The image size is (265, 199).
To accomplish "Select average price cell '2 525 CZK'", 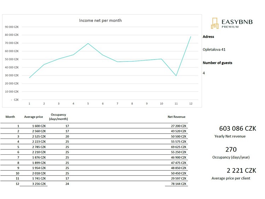I will point(39,136).
